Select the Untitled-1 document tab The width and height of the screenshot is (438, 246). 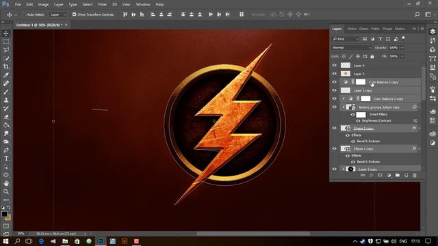pos(39,25)
